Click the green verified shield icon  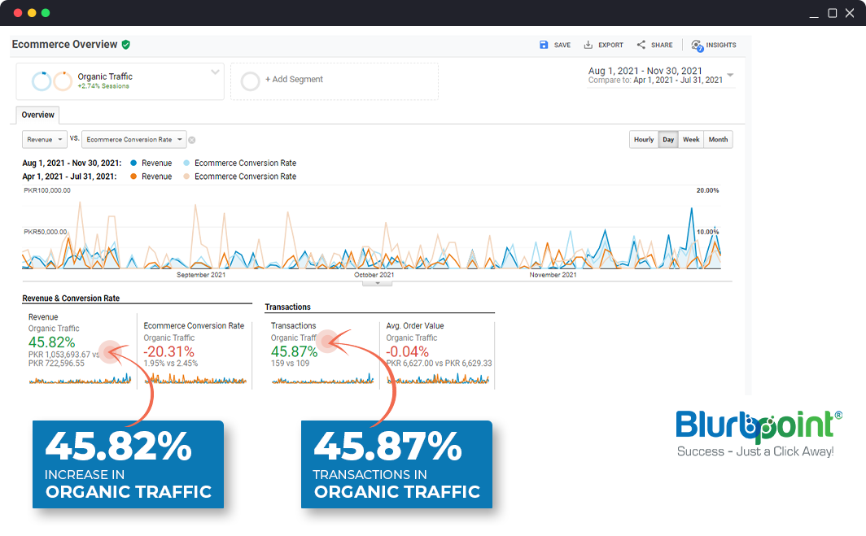click(x=126, y=45)
